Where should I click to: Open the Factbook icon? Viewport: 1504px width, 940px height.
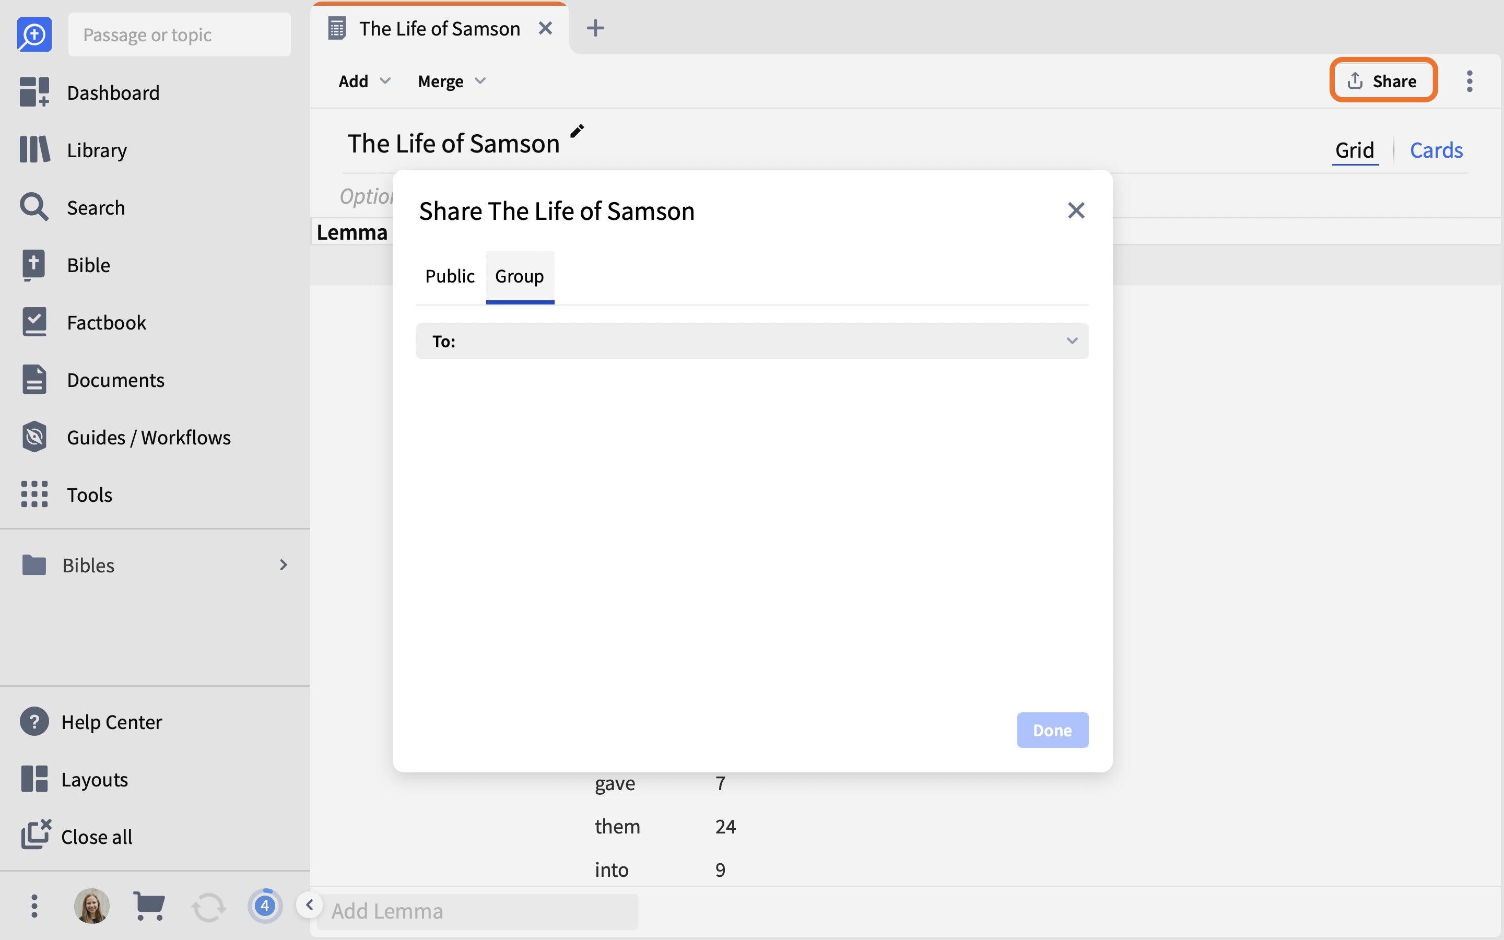point(34,322)
